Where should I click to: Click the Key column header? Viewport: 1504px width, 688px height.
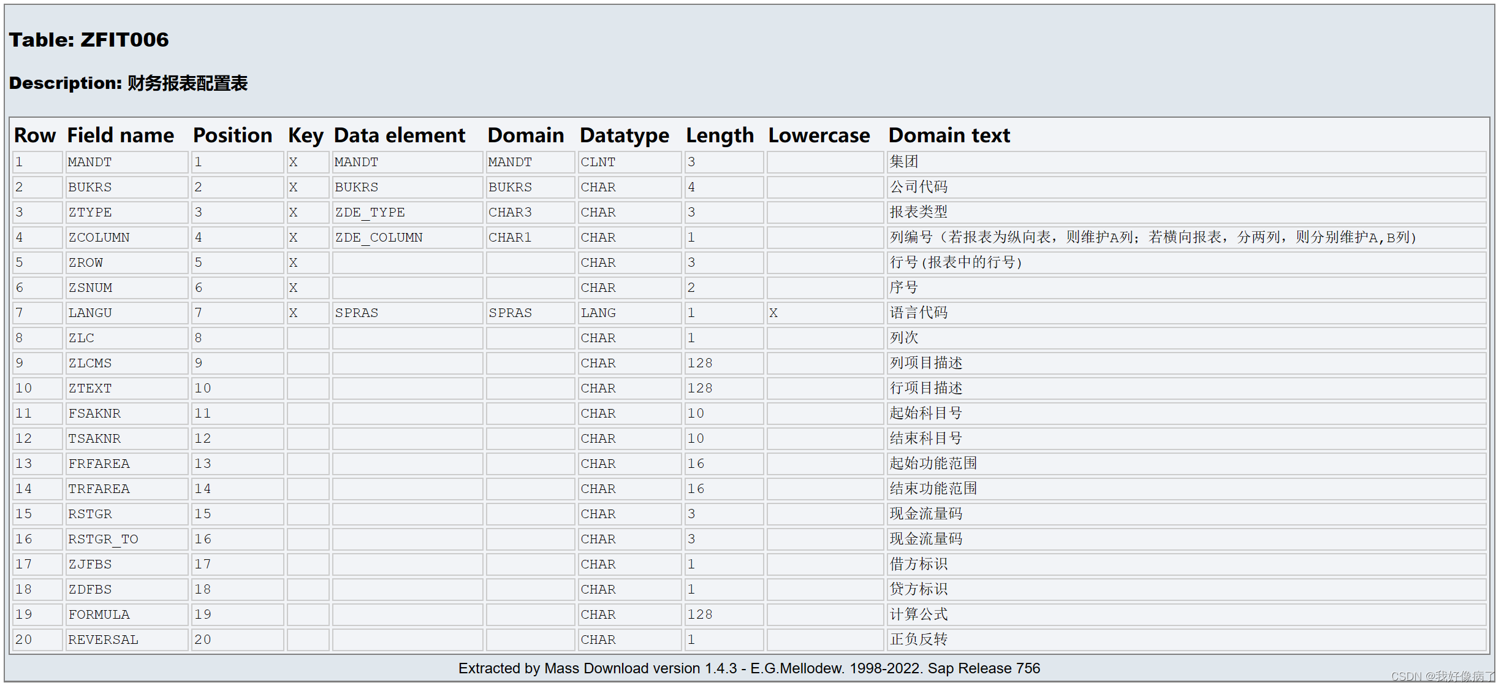click(305, 136)
